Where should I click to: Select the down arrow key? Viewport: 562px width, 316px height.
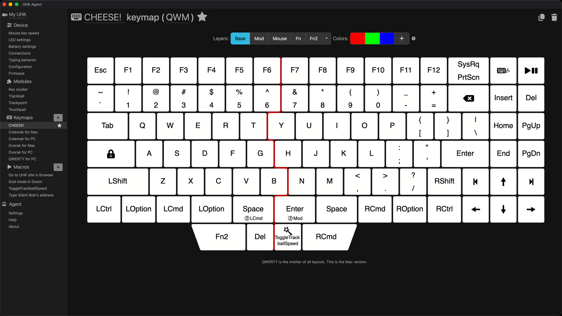click(x=503, y=209)
